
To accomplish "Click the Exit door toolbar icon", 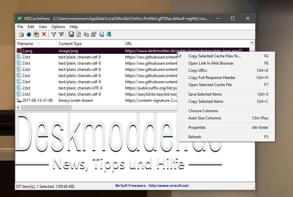I will 109,35.
